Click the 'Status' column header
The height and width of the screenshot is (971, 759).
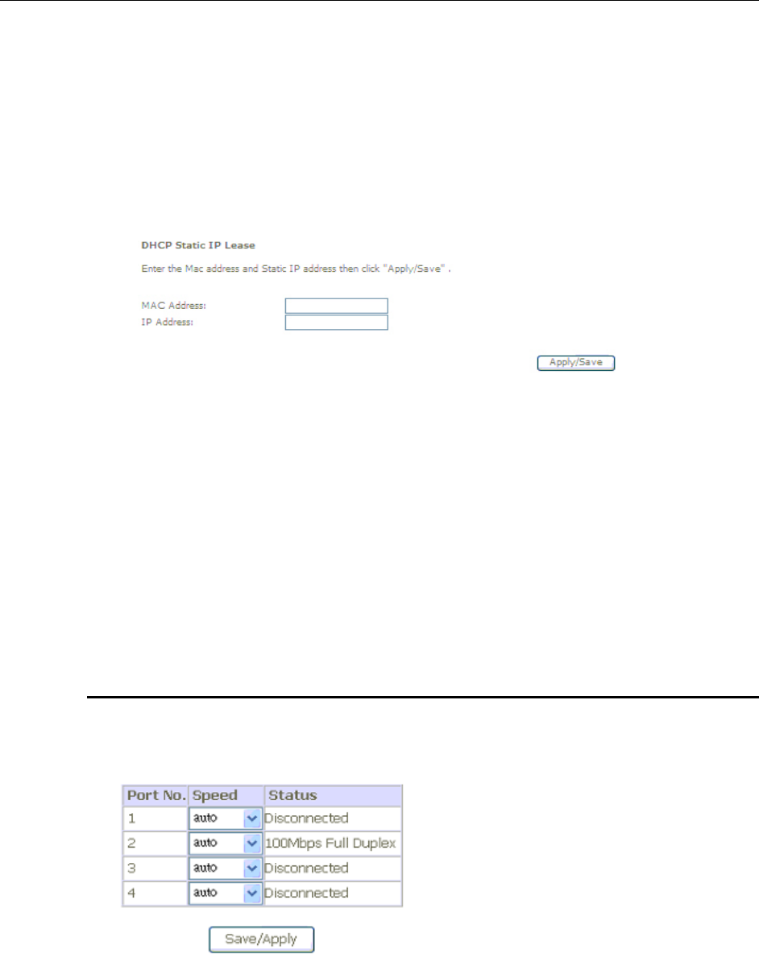pyautogui.click(x=333, y=795)
